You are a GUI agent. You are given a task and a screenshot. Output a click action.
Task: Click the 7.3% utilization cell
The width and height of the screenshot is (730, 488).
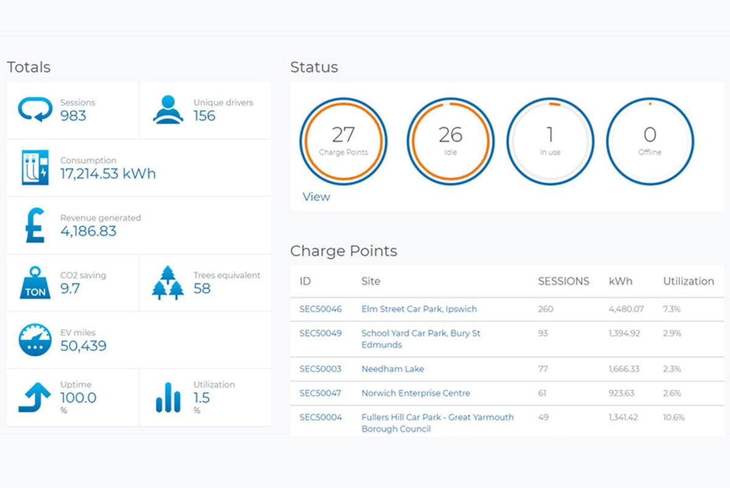pyautogui.click(x=672, y=309)
